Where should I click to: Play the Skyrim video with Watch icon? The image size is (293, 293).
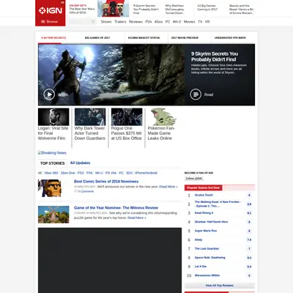pos(49,94)
